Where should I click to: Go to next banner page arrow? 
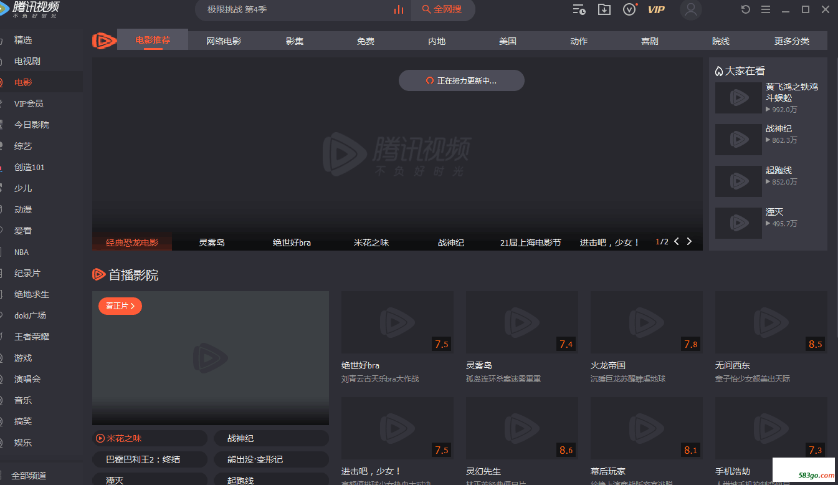[689, 241]
